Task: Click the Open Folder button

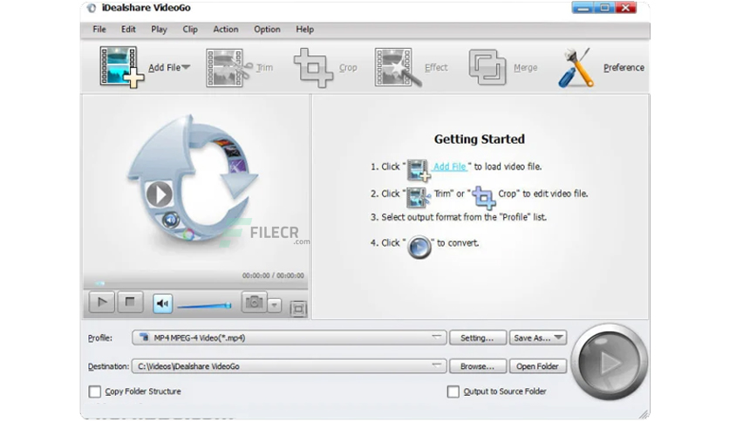Action: (x=537, y=366)
